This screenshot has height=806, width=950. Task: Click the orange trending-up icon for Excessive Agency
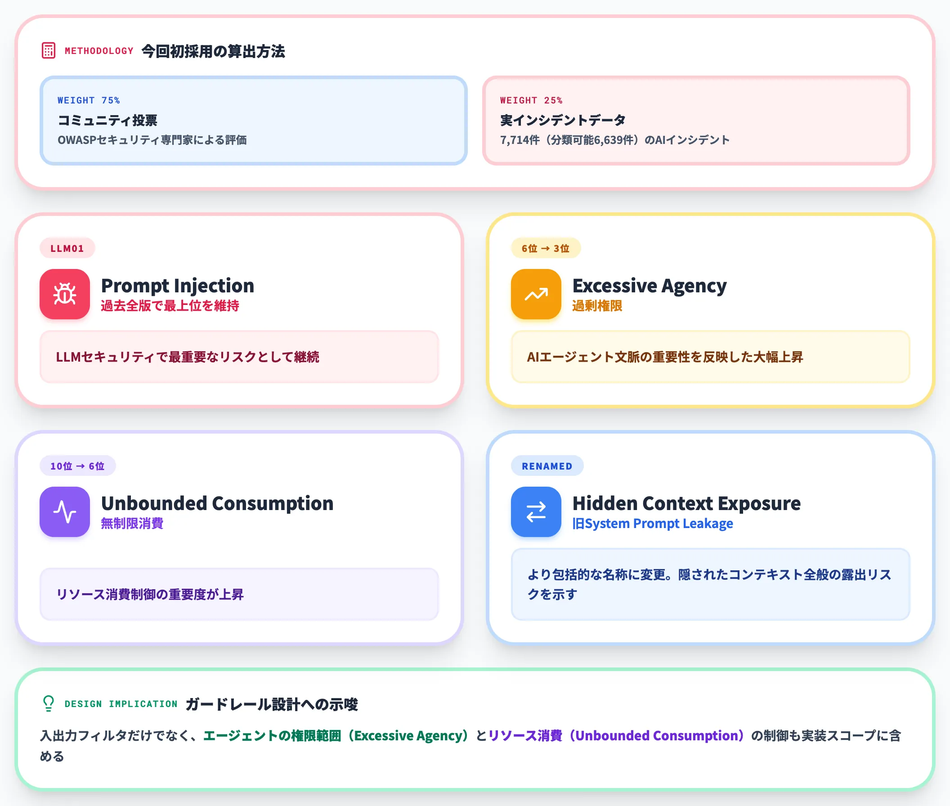coord(536,294)
